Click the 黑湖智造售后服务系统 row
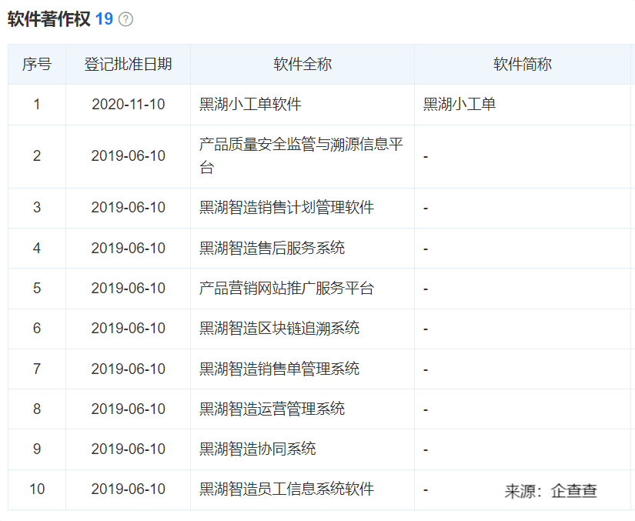The width and height of the screenshot is (635, 521). 272,248
